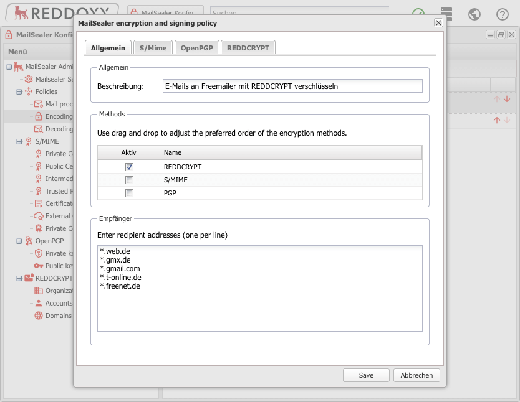Click the first Private C certificate icon
520x402 pixels.
(x=39, y=154)
